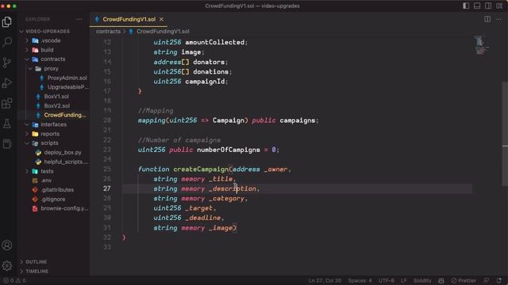Image resolution: width=508 pixels, height=285 pixels.
Task: Toggle the bottom panel layout icon
Action: point(477,6)
